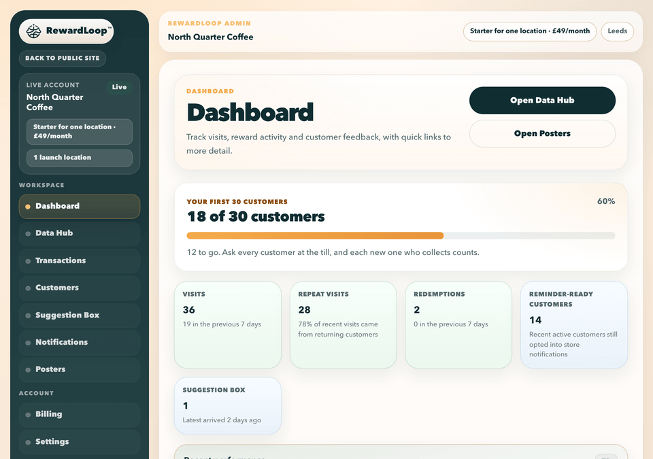653x459 pixels.
Task: Go to Notifications
Action: pos(80,342)
